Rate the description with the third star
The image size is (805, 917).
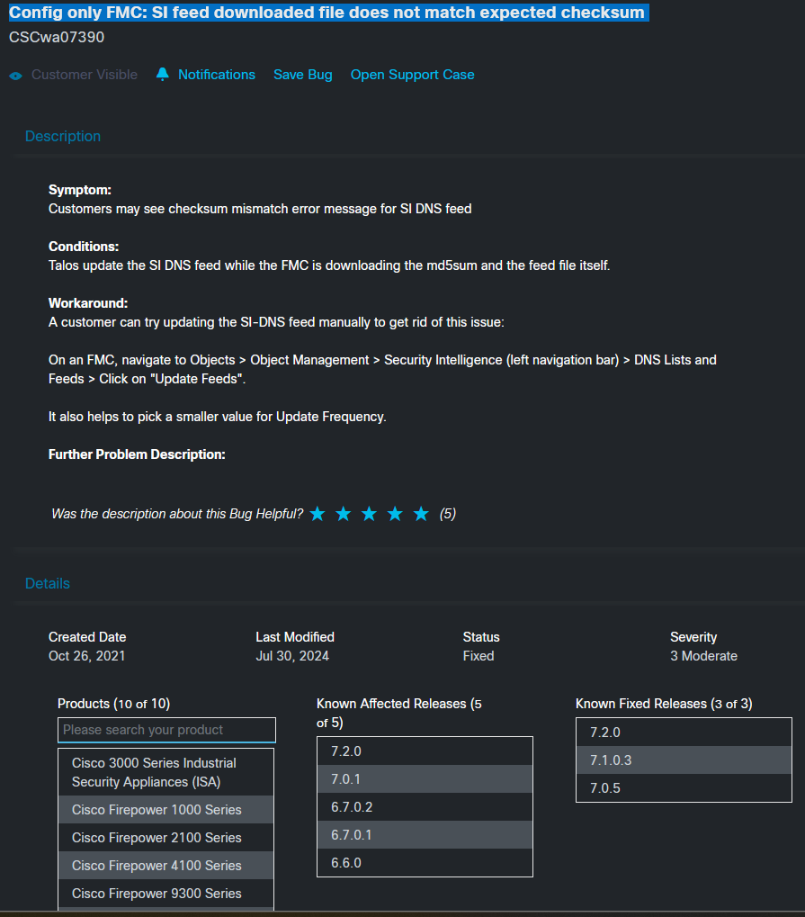[x=369, y=513]
